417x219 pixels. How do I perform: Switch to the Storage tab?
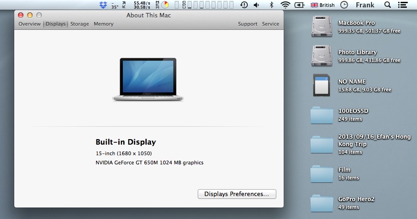[80, 24]
